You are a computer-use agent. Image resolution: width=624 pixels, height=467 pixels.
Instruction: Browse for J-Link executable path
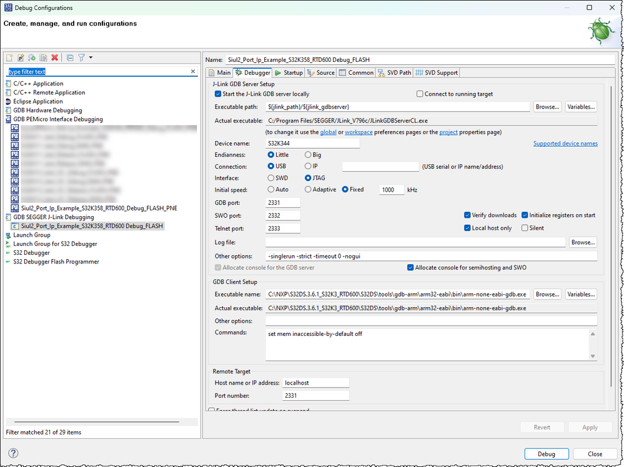(x=547, y=107)
